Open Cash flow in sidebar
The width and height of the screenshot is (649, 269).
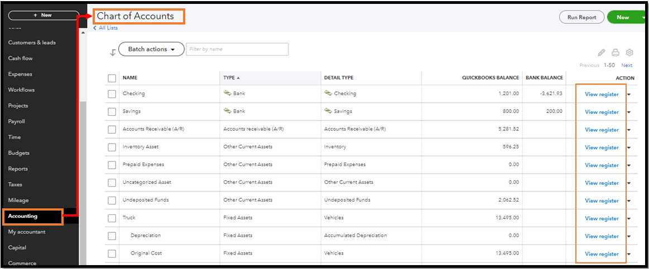pos(20,58)
